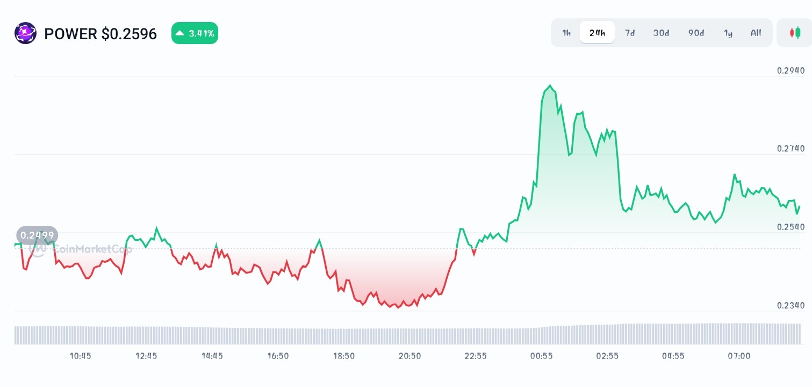
Task: Click the 0.2499 opening price label
Action: tap(37, 235)
